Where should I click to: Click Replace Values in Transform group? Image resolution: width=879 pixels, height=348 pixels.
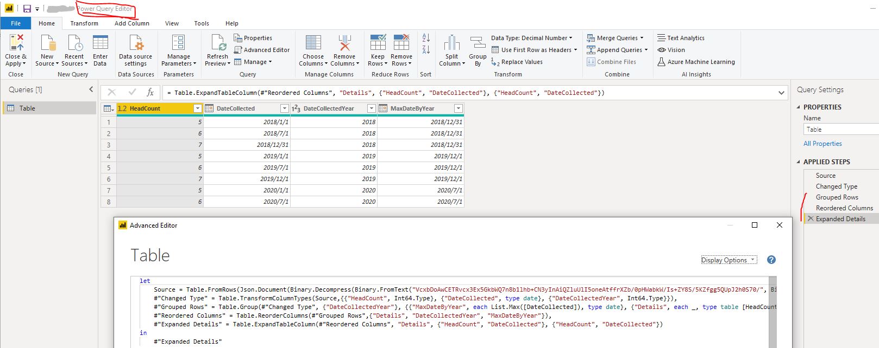[x=517, y=62]
